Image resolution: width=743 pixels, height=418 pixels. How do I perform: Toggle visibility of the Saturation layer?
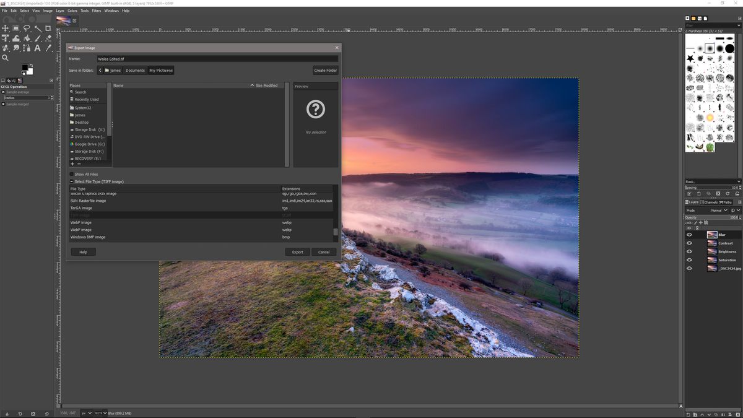click(689, 259)
